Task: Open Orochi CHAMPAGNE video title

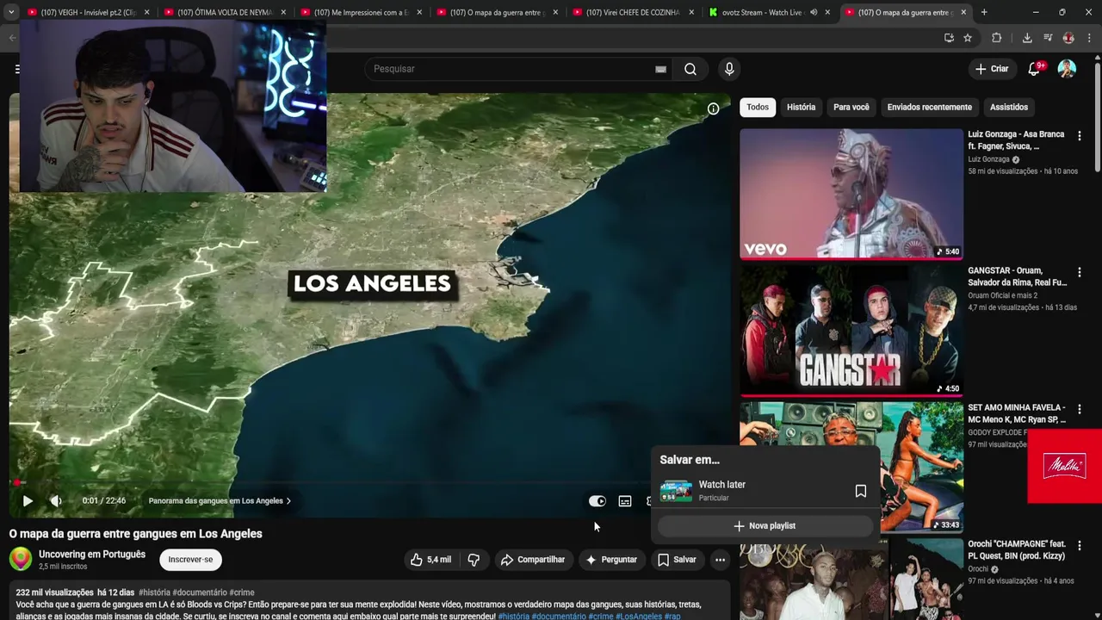Action: (1017, 550)
